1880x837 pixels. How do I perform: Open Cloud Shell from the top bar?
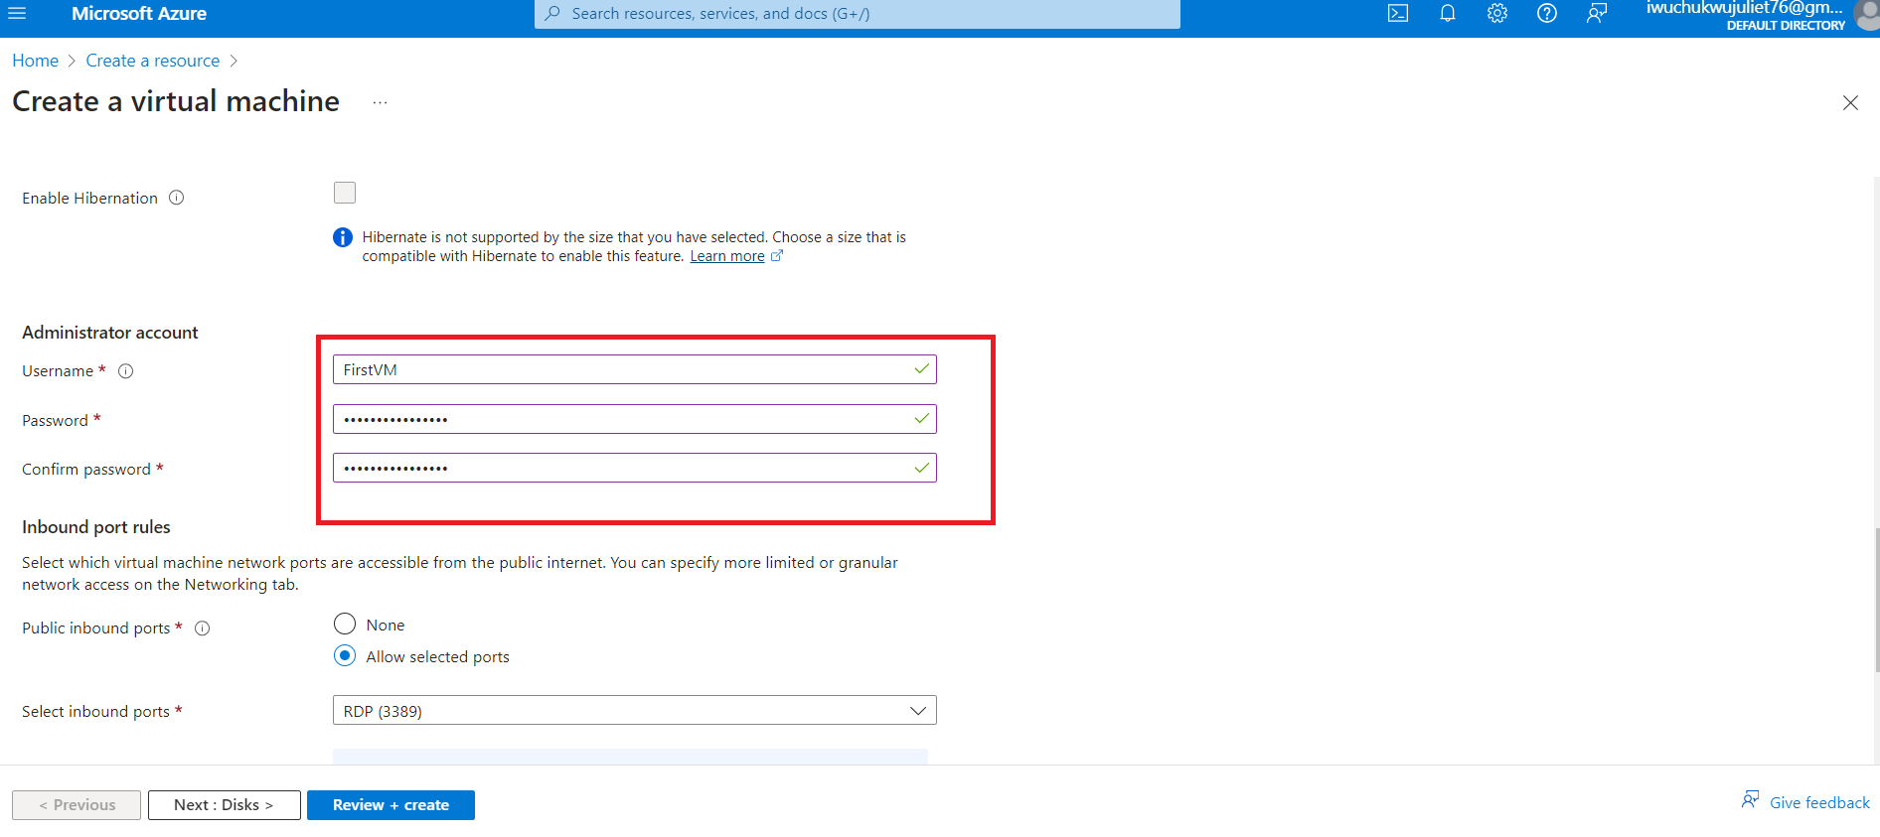pyautogui.click(x=1398, y=14)
